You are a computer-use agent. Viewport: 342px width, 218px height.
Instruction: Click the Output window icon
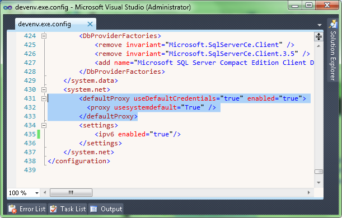point(94,209)
